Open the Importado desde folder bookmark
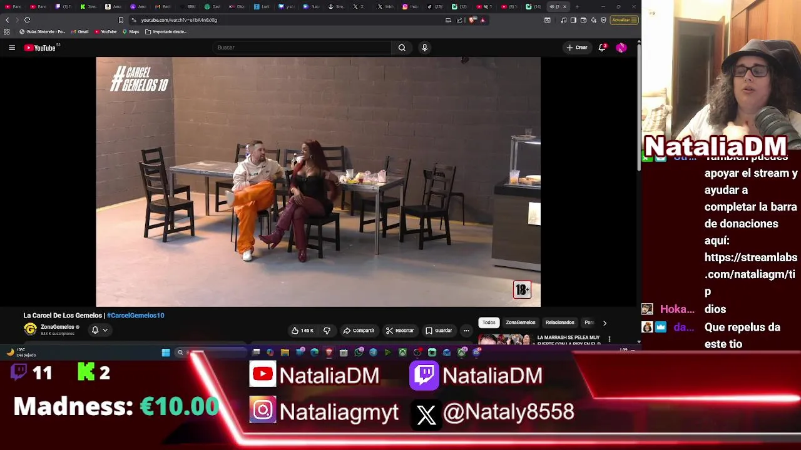 point(166,32)
